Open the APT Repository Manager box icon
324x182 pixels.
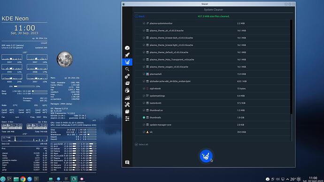(127, 112)
